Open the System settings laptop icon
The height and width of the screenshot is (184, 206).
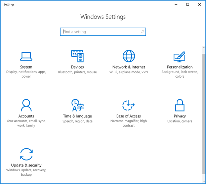pyautogui.click(x=26, y=56)
